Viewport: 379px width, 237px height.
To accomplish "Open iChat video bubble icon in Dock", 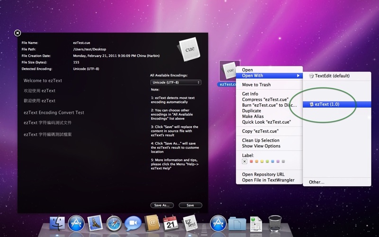I will (x=133, y=223).
